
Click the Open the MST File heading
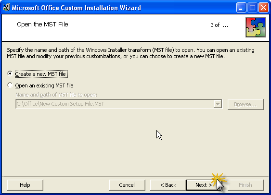tap(42, 24)
